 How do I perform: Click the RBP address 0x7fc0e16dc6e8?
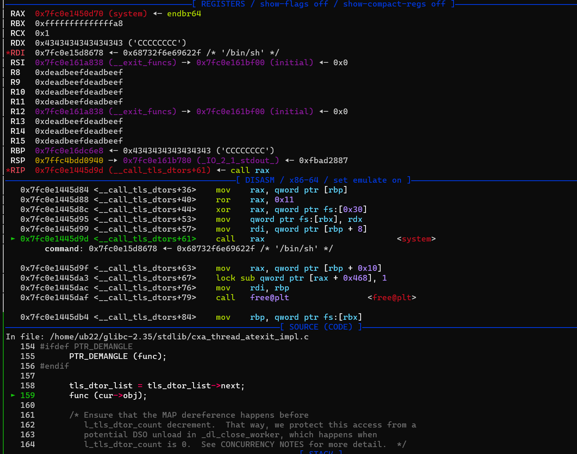pyautogui.click(x=69, y=151)
